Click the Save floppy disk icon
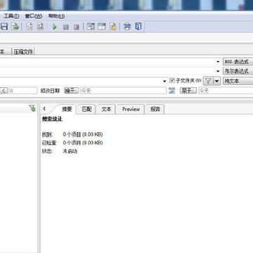 [4, 27]
